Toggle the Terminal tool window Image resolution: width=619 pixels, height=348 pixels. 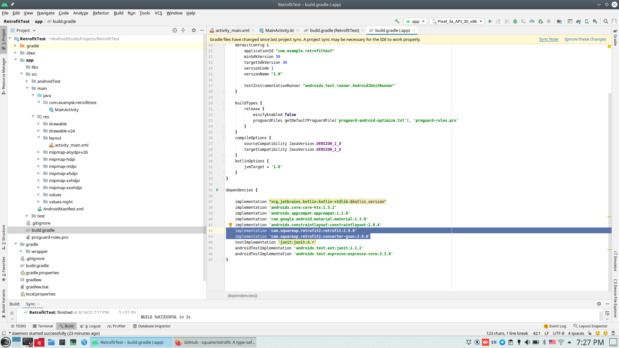point(43,326)
